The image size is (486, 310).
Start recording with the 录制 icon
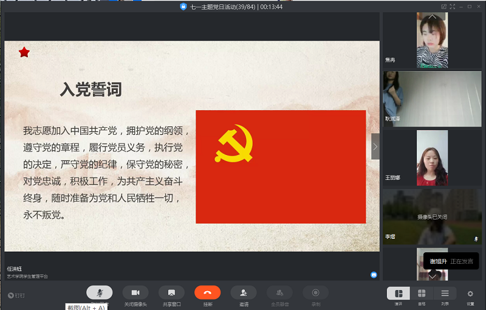click(315, 292)
